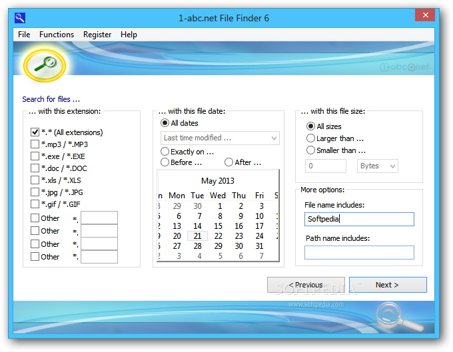The width and height of the screenshot is (453, 352).
Task: Select May 1 in the calendar
Action: pyautogui.click(x=220, y=206)
